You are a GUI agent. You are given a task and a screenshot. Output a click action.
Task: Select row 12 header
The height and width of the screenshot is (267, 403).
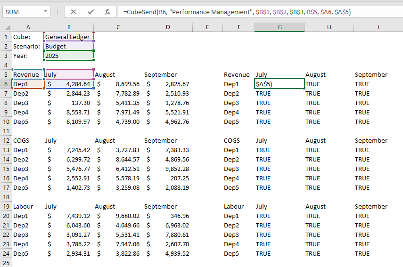click(6, 140)
